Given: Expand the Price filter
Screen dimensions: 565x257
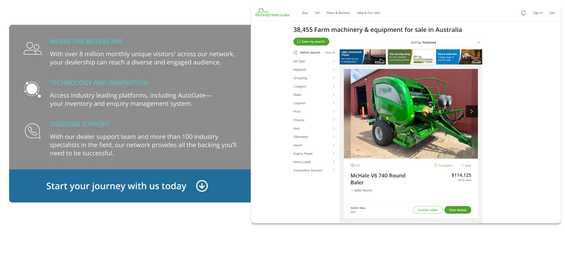Looking at the screenshot, I should (x=314, y=112).
